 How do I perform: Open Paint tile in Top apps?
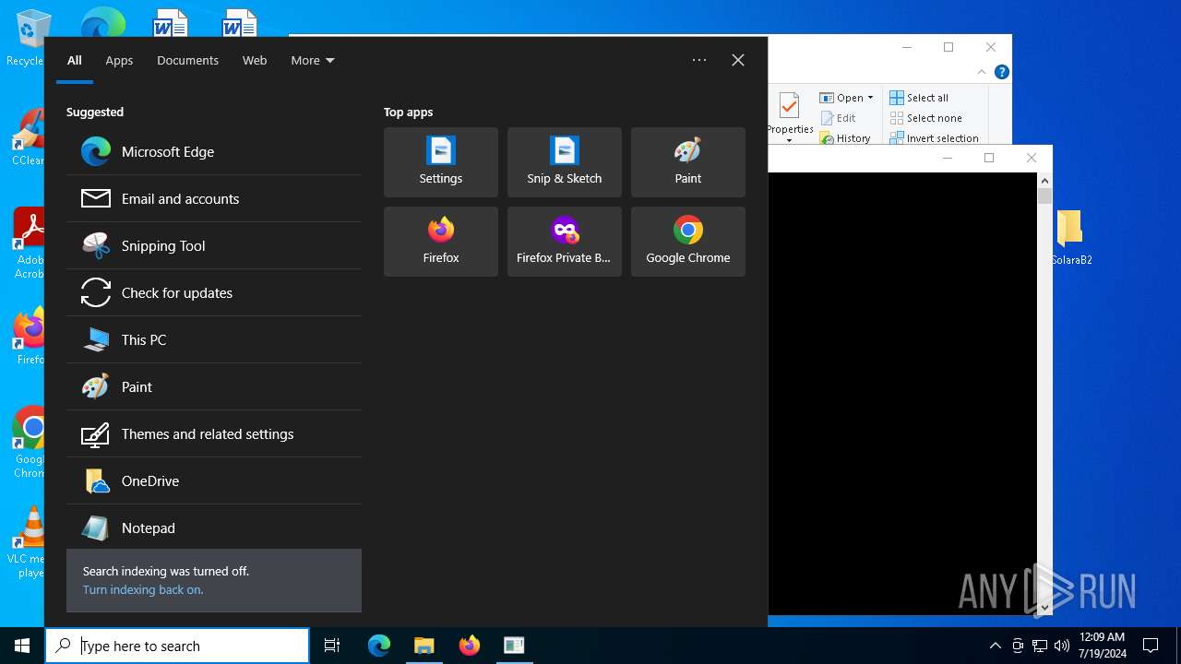click(688, 162)
